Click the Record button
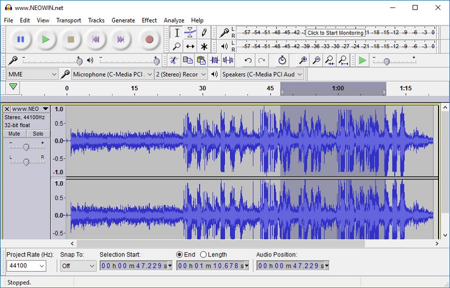Viewport: 450px width, 288px height. (148, 39)
